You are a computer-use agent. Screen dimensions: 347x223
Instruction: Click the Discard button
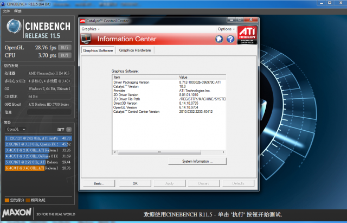coord(204,183)
